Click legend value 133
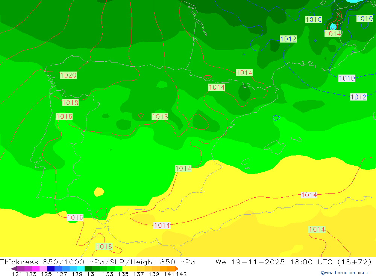Image resolution: width=376 pixels, height=276 pixels. [108, 274]
